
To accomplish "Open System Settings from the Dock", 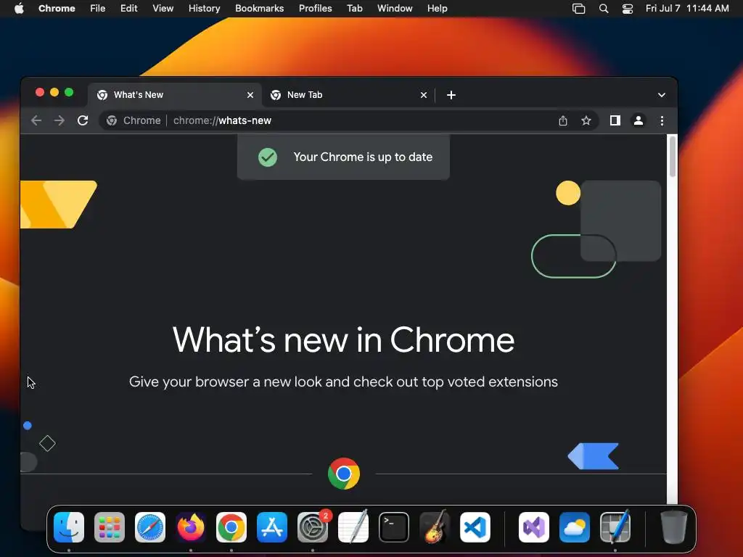I will (313, 527).
